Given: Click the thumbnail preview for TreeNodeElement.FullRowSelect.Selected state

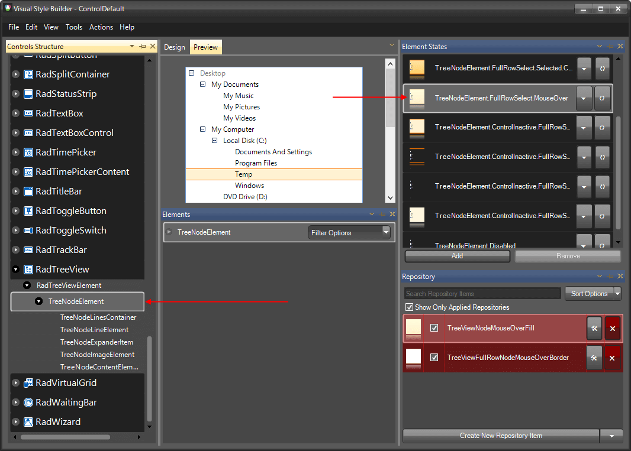Looking at the screenshot, I should (416, 69).
